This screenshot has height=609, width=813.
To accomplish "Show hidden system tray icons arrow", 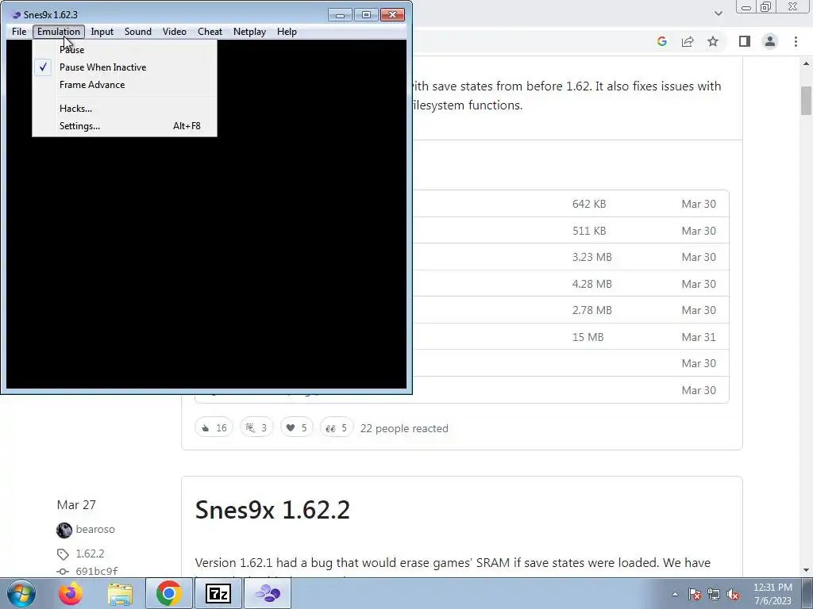I will pos(675,594).
